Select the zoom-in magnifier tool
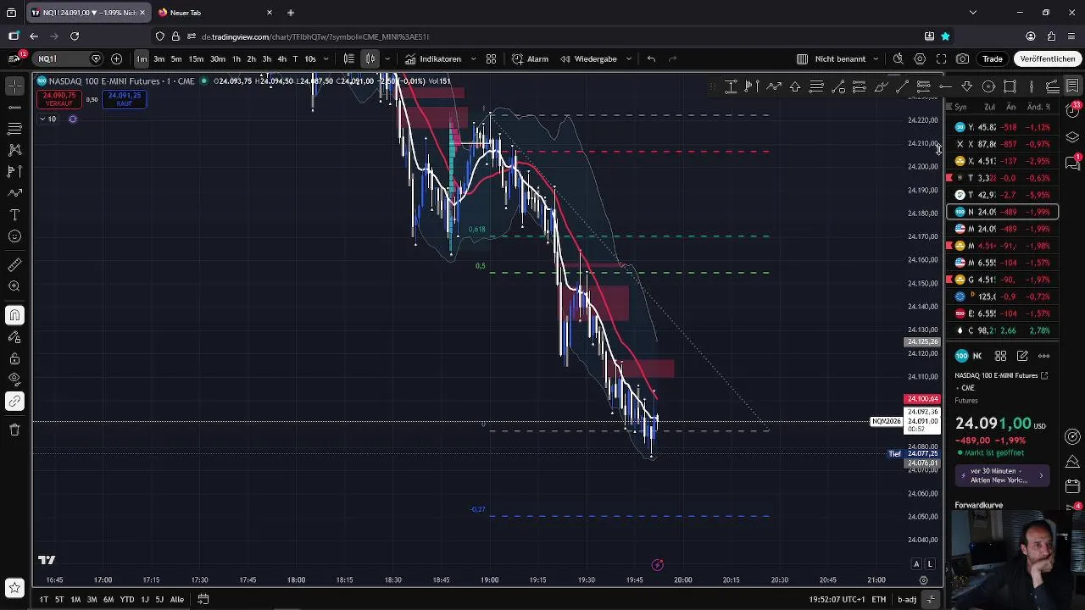Screen dimensions: 1085x610 point(14,286)
